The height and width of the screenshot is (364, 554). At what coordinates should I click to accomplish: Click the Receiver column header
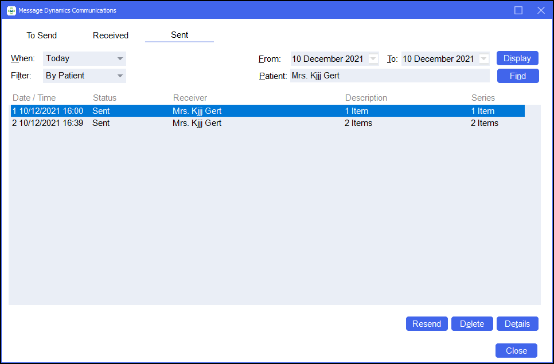click(190, 98)
